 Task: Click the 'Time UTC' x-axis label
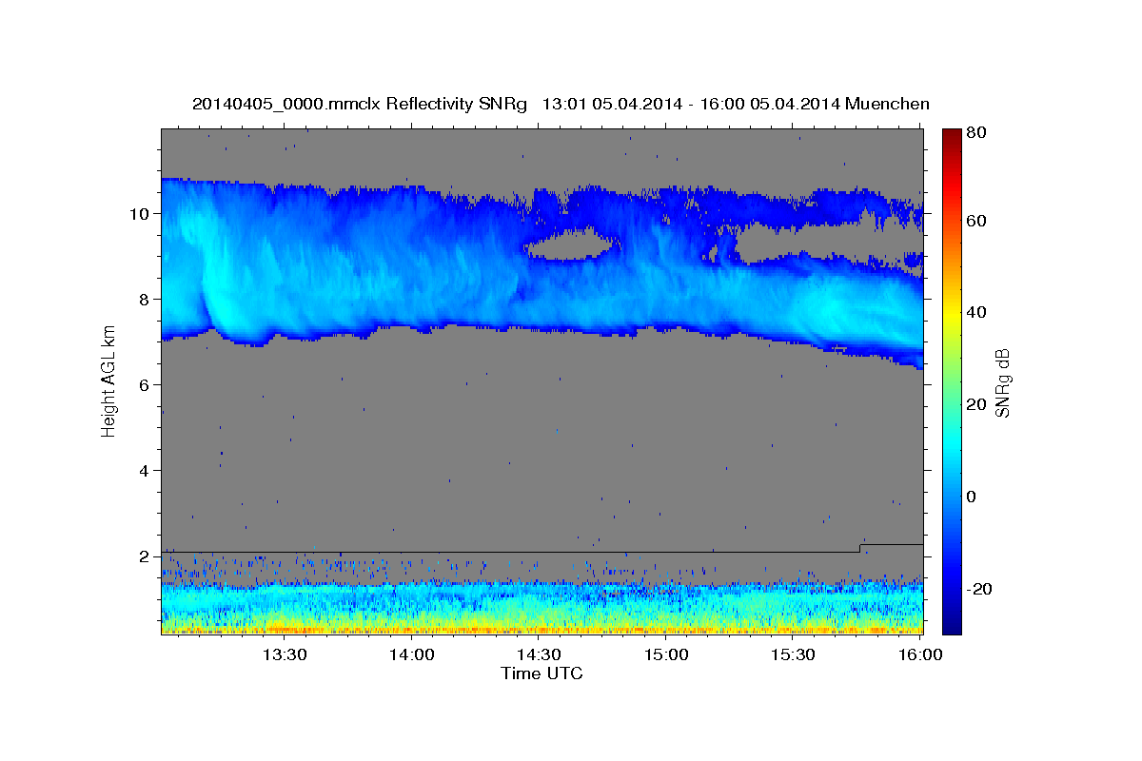pos(541,673)
